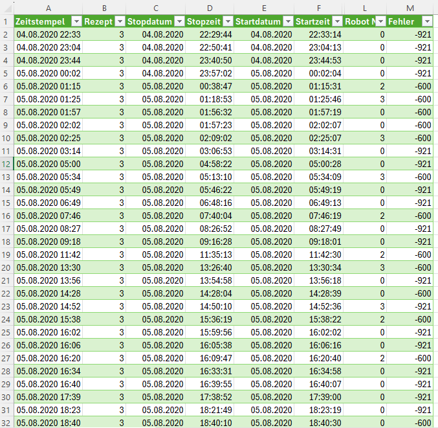Open the Zeitstempel filter dropdown

point(76,21)
